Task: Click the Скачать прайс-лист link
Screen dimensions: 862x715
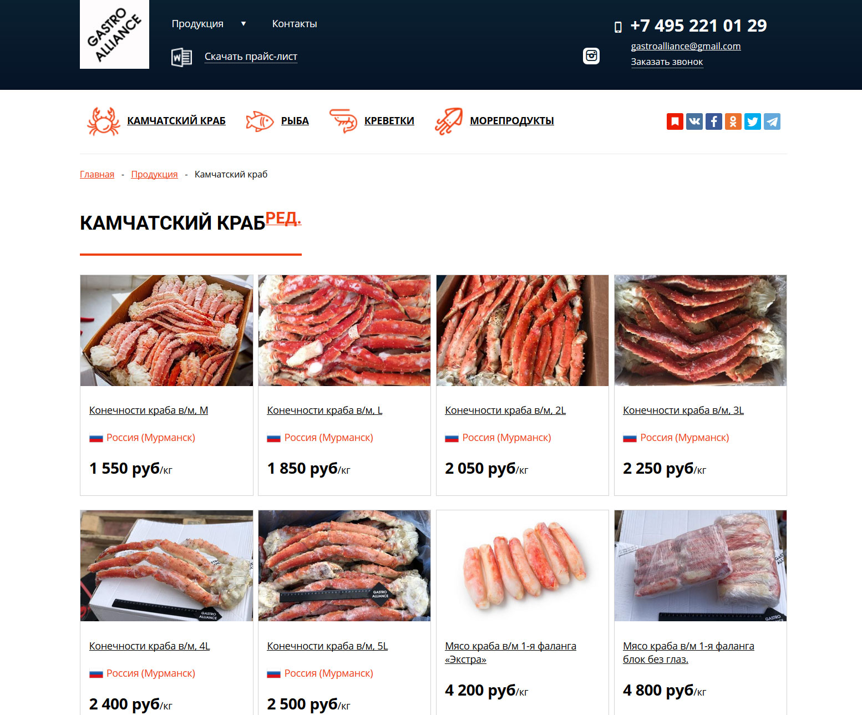Action: [251, 57]
